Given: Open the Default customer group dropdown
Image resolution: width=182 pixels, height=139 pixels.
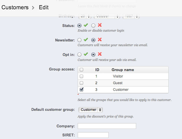Looking at the screenshot, I should [x=91, y=110].
